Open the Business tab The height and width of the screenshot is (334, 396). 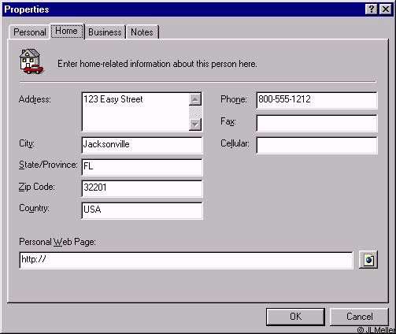click(105, 32)
